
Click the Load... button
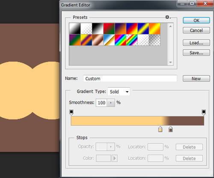tap(196, 43)
